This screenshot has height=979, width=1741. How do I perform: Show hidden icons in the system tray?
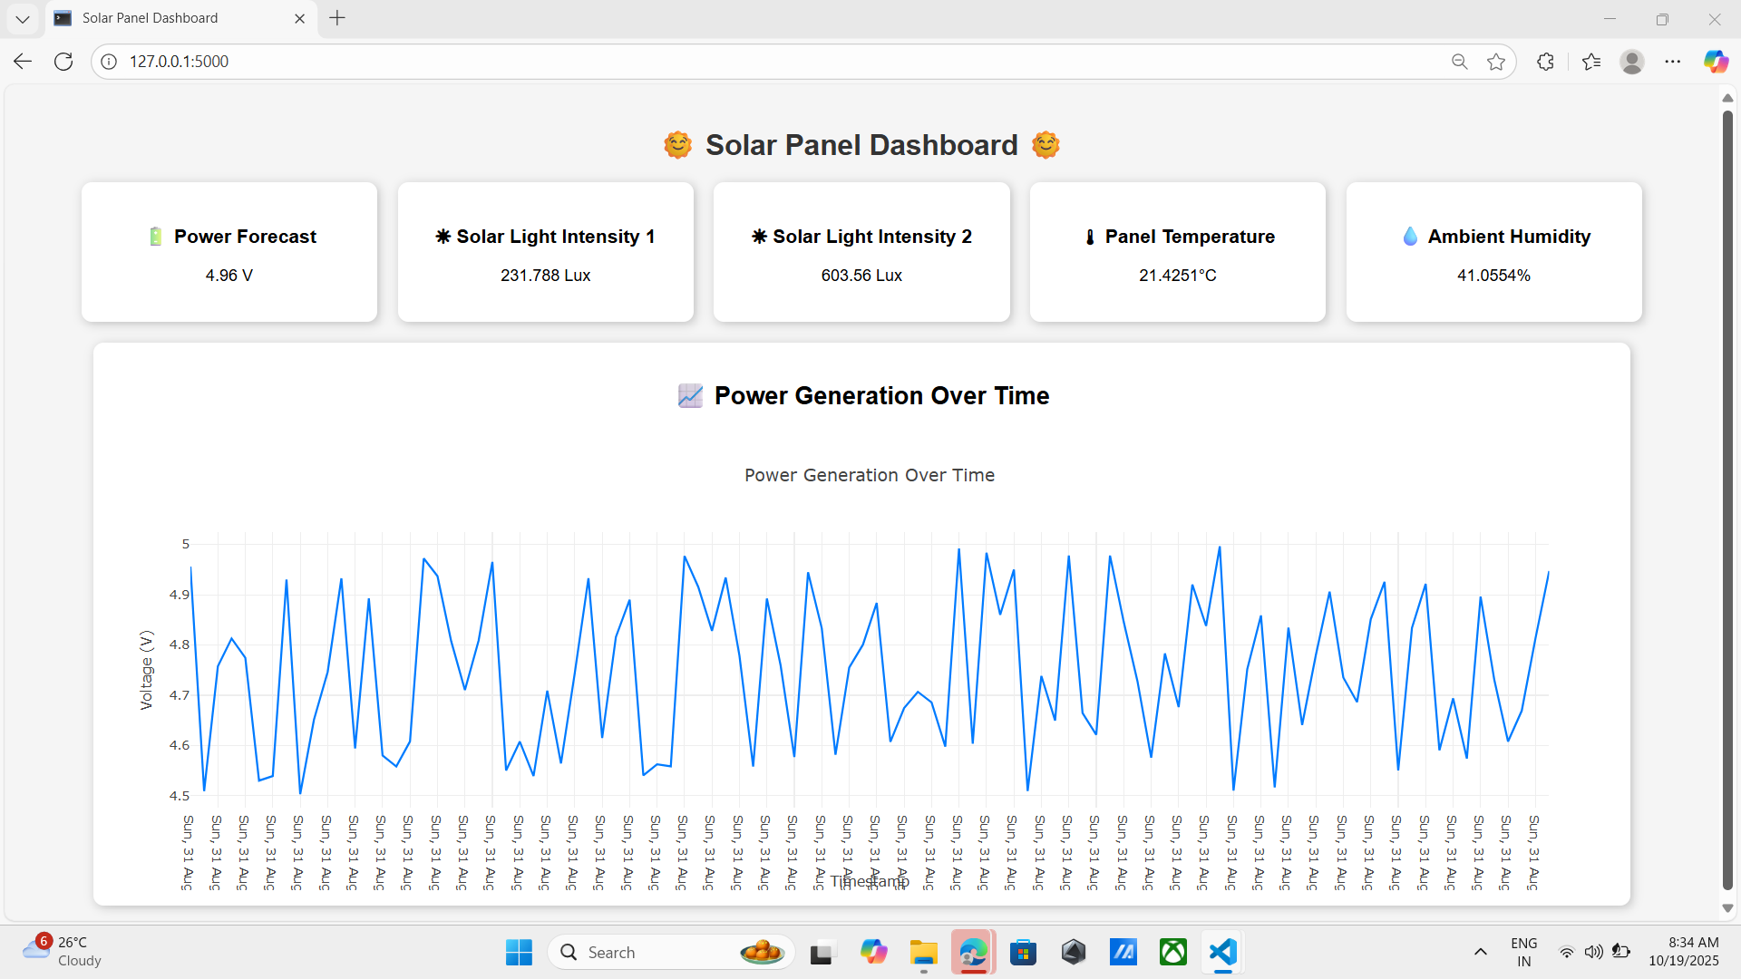(x=1480, y=952)
